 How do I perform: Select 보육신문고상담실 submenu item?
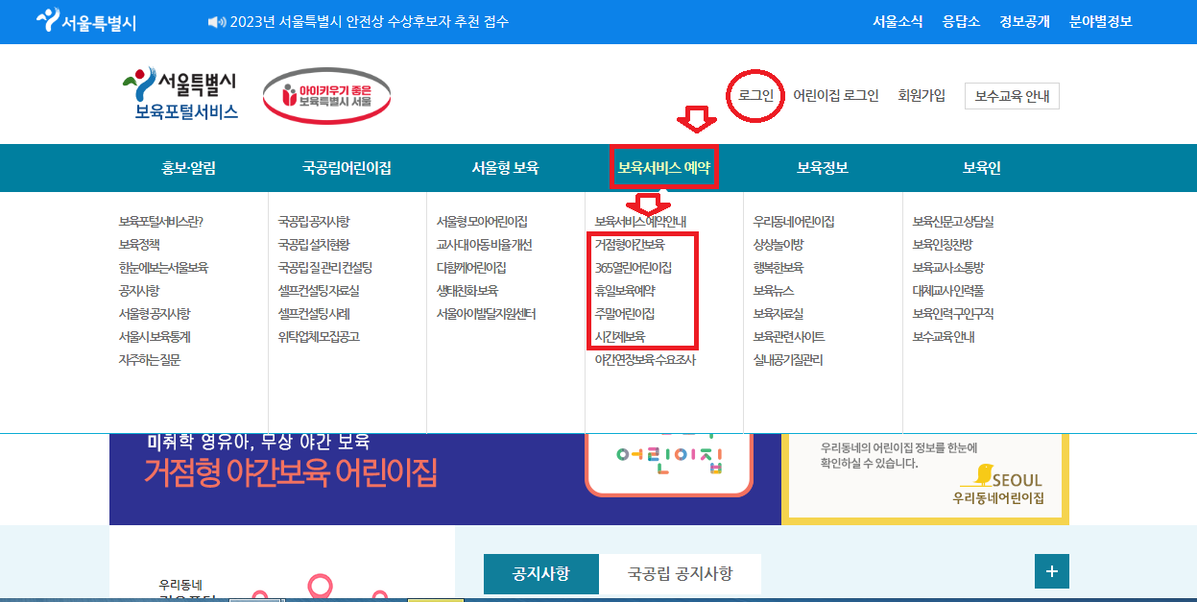click(953, 222)
